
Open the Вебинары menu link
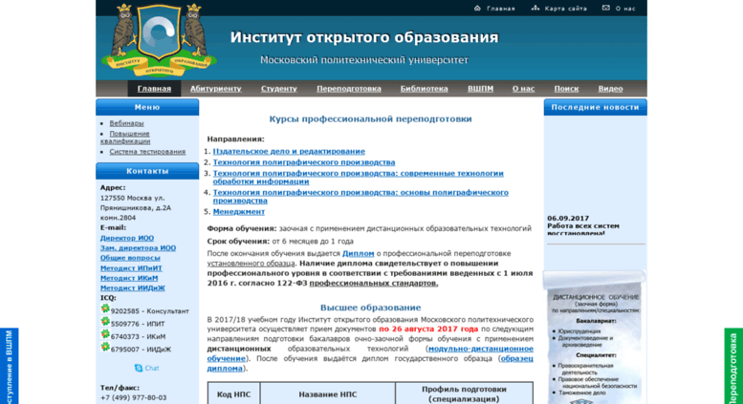(126, 123)
